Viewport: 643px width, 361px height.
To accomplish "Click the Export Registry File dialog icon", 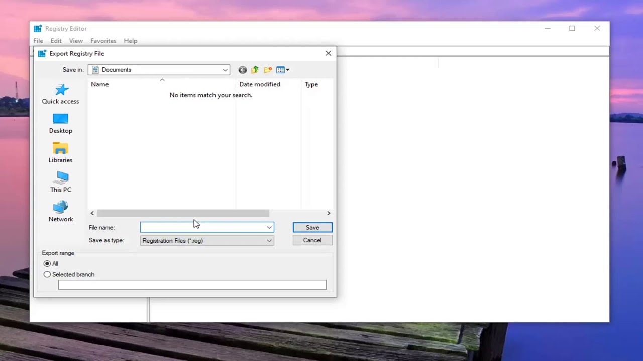I will (42, 53).
